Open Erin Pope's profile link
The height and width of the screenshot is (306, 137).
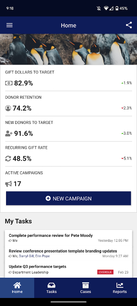[43, 256]
